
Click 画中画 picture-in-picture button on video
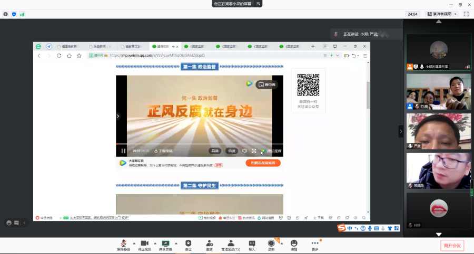[x=267, y=84]
